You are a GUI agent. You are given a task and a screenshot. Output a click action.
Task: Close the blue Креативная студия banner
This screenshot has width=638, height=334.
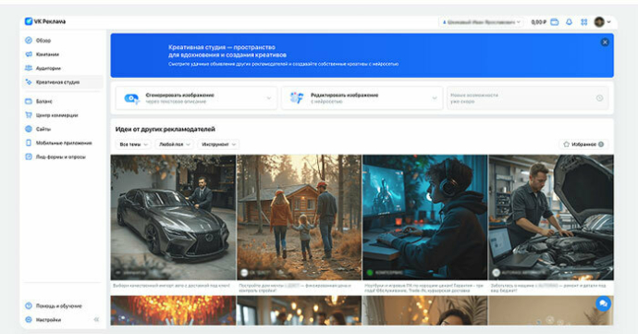pos(605,42)
